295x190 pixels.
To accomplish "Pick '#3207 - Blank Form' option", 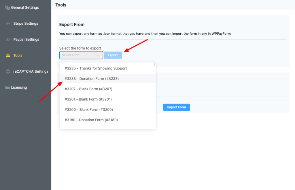I will 88,89.
